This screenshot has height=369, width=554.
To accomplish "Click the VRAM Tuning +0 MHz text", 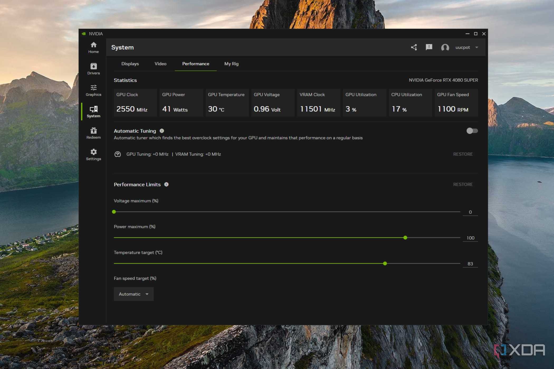I will click(x=198, y=154).
